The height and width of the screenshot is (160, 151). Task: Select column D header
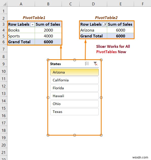tap(93, 4)
